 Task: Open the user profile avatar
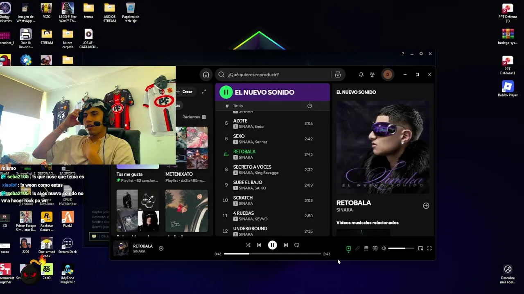pyautogui.click(x=388, y=75)
